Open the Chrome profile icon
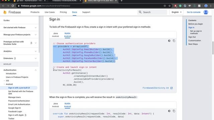Viewport: 214px width, 120px height. 206,6
